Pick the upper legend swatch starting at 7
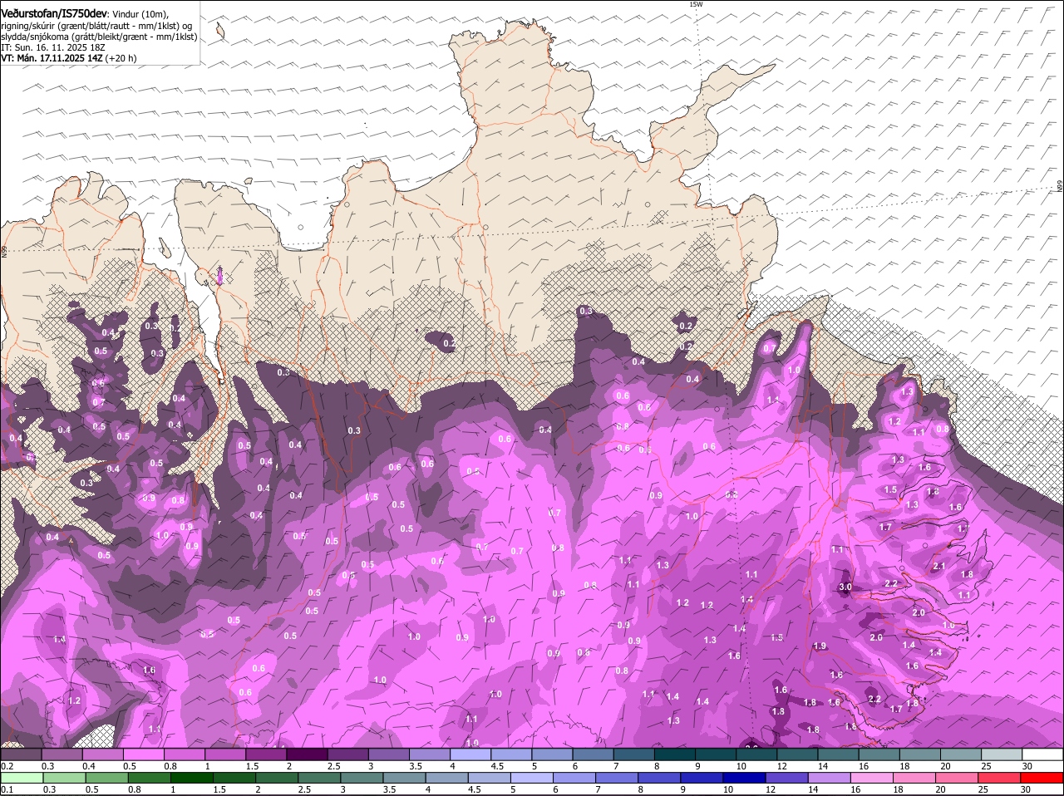Image resolution: width=1064 pixels, height=796 pixels. pyautogui.click(x=633, y=754)
